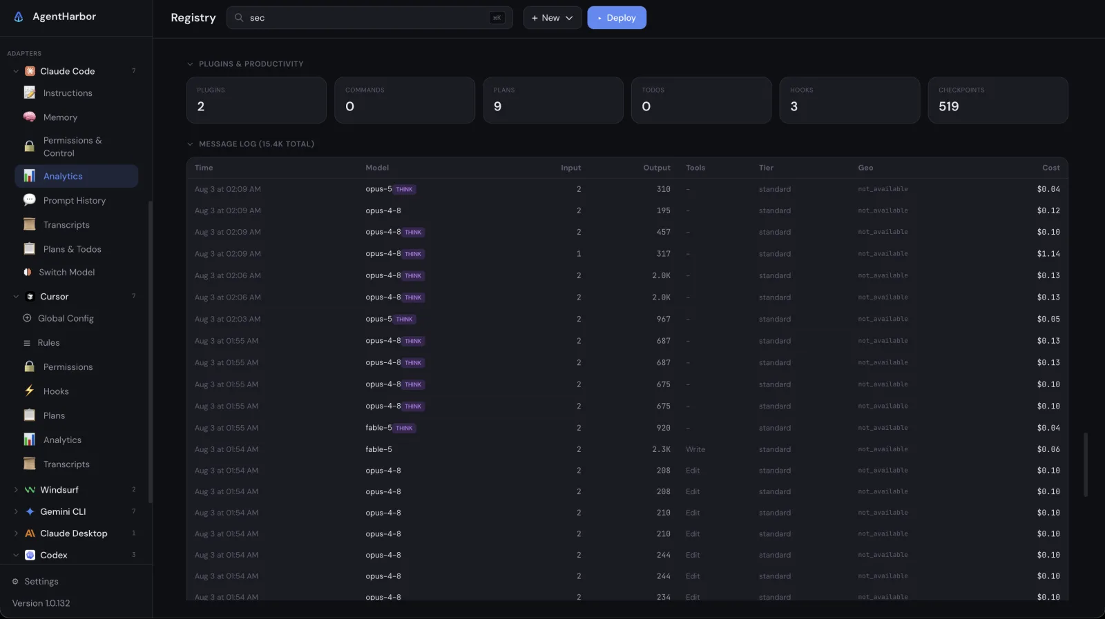Click the Switch Model half-circle icon
The width and height of the screenshot is (1105, 619).
click(28, 272)
